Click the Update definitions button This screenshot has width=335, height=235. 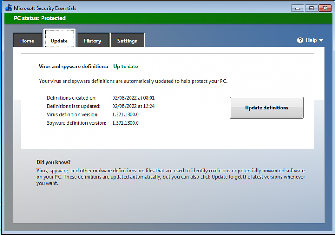[x=267, y=108]
